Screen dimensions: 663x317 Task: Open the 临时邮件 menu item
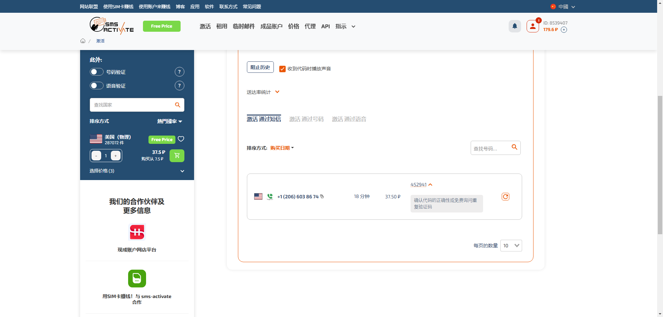click(x=244, y=27)
